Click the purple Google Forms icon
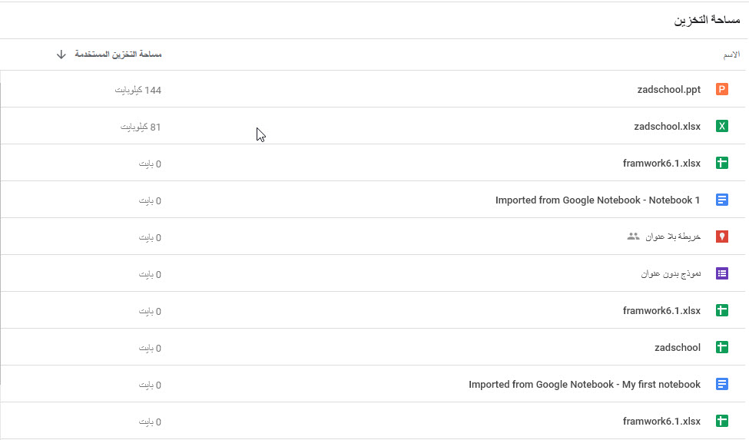The image size is (749, 440). click(722, 273)
